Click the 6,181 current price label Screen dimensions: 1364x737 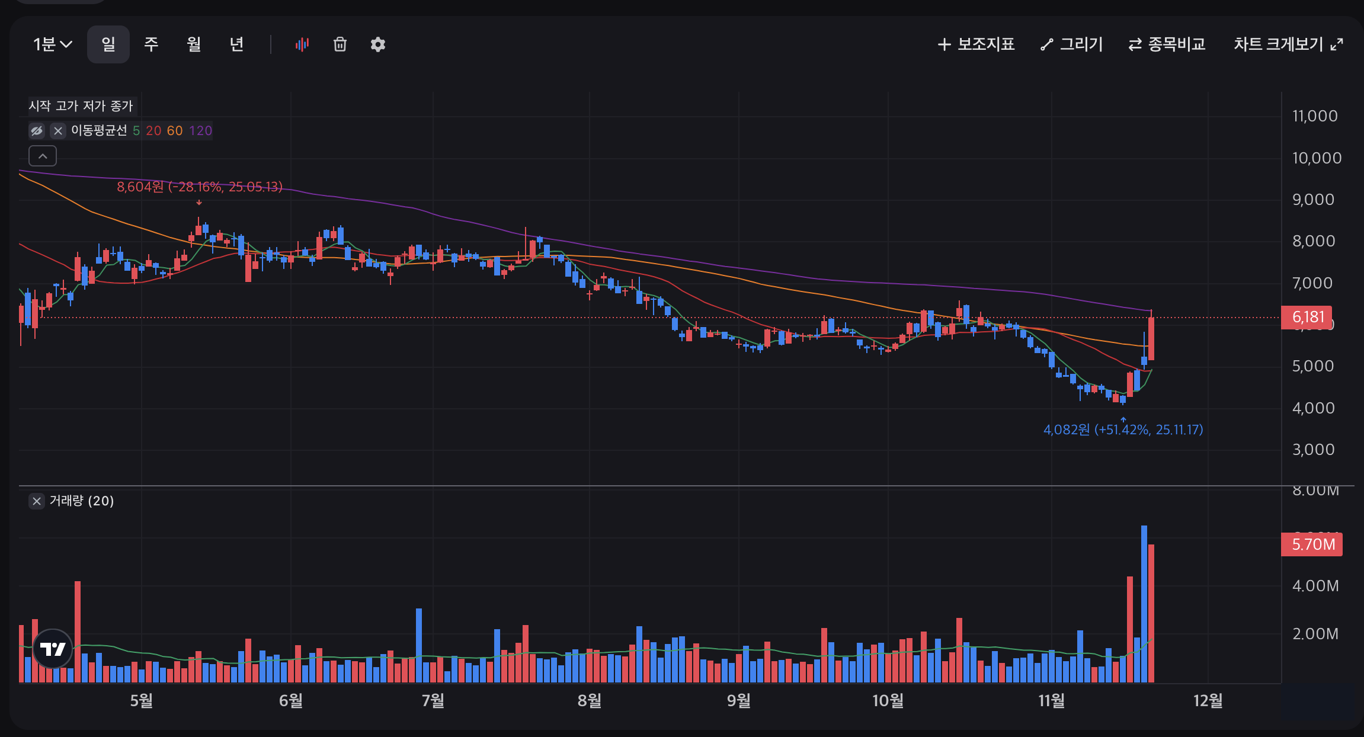pos(1307,317)
